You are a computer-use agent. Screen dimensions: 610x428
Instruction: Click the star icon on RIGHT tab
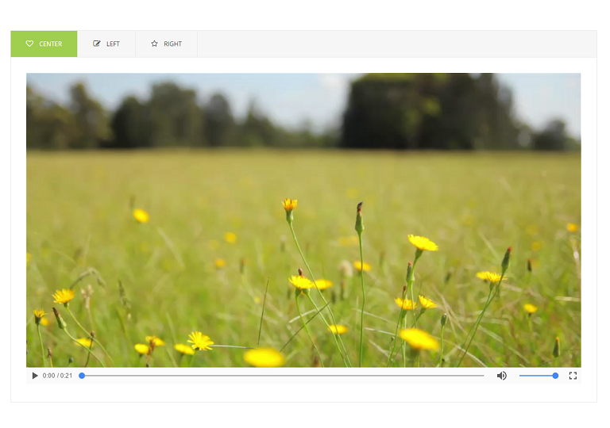point(154,44)
